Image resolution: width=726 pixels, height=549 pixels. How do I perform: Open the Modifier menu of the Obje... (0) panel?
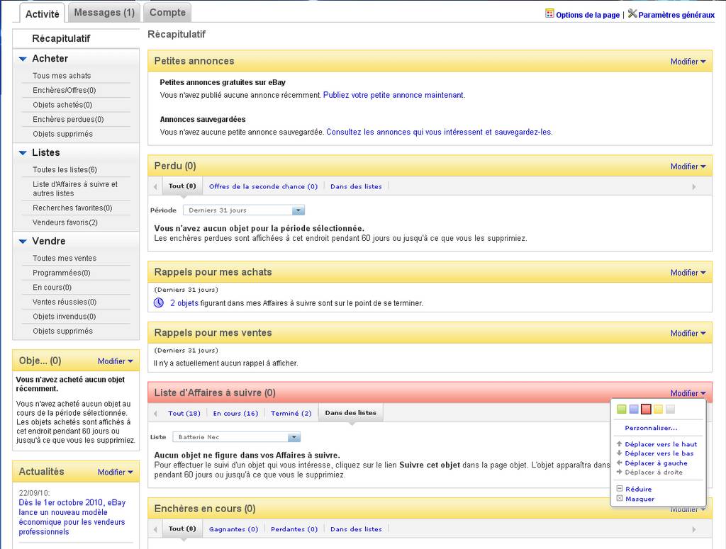click(x=116, y=361)
